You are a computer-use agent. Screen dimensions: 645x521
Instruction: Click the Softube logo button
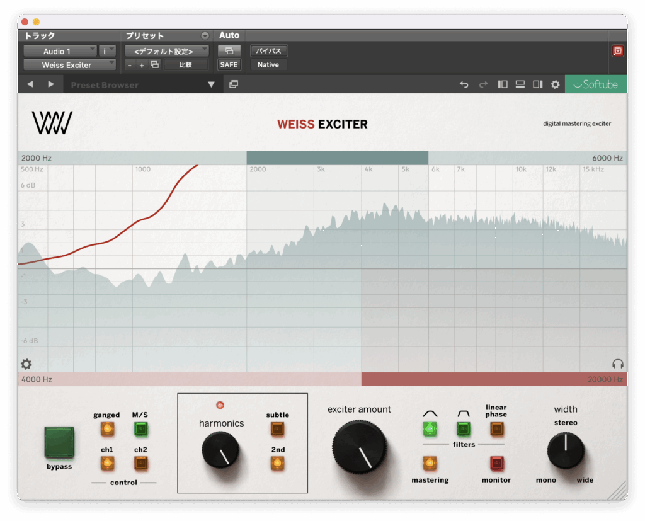pyautogui.click(x=596, y=84)
